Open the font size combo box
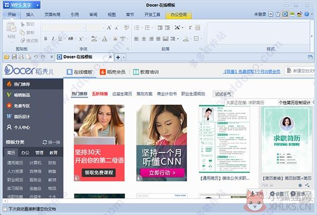317x215 pixels. pos(96,27)
